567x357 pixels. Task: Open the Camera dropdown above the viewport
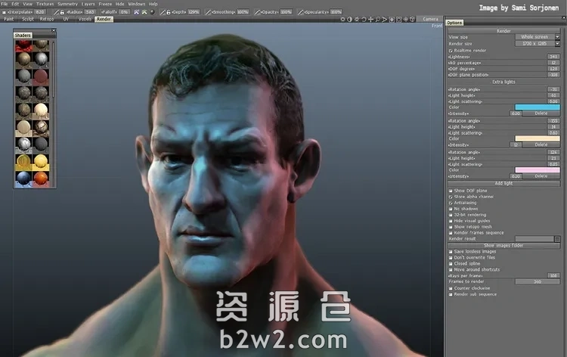[429, 19]
